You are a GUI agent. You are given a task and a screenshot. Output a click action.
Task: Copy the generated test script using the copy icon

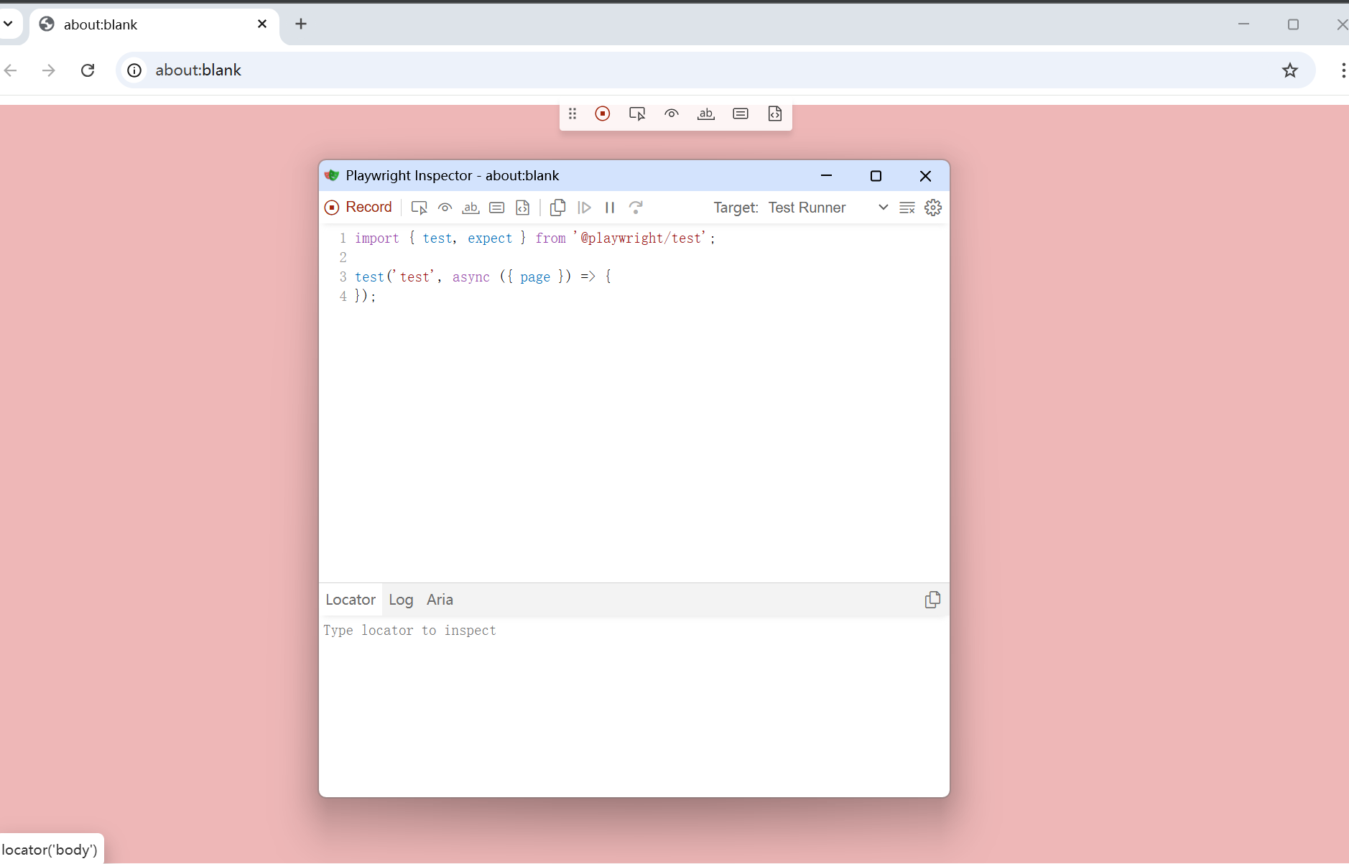coord(558,208)
